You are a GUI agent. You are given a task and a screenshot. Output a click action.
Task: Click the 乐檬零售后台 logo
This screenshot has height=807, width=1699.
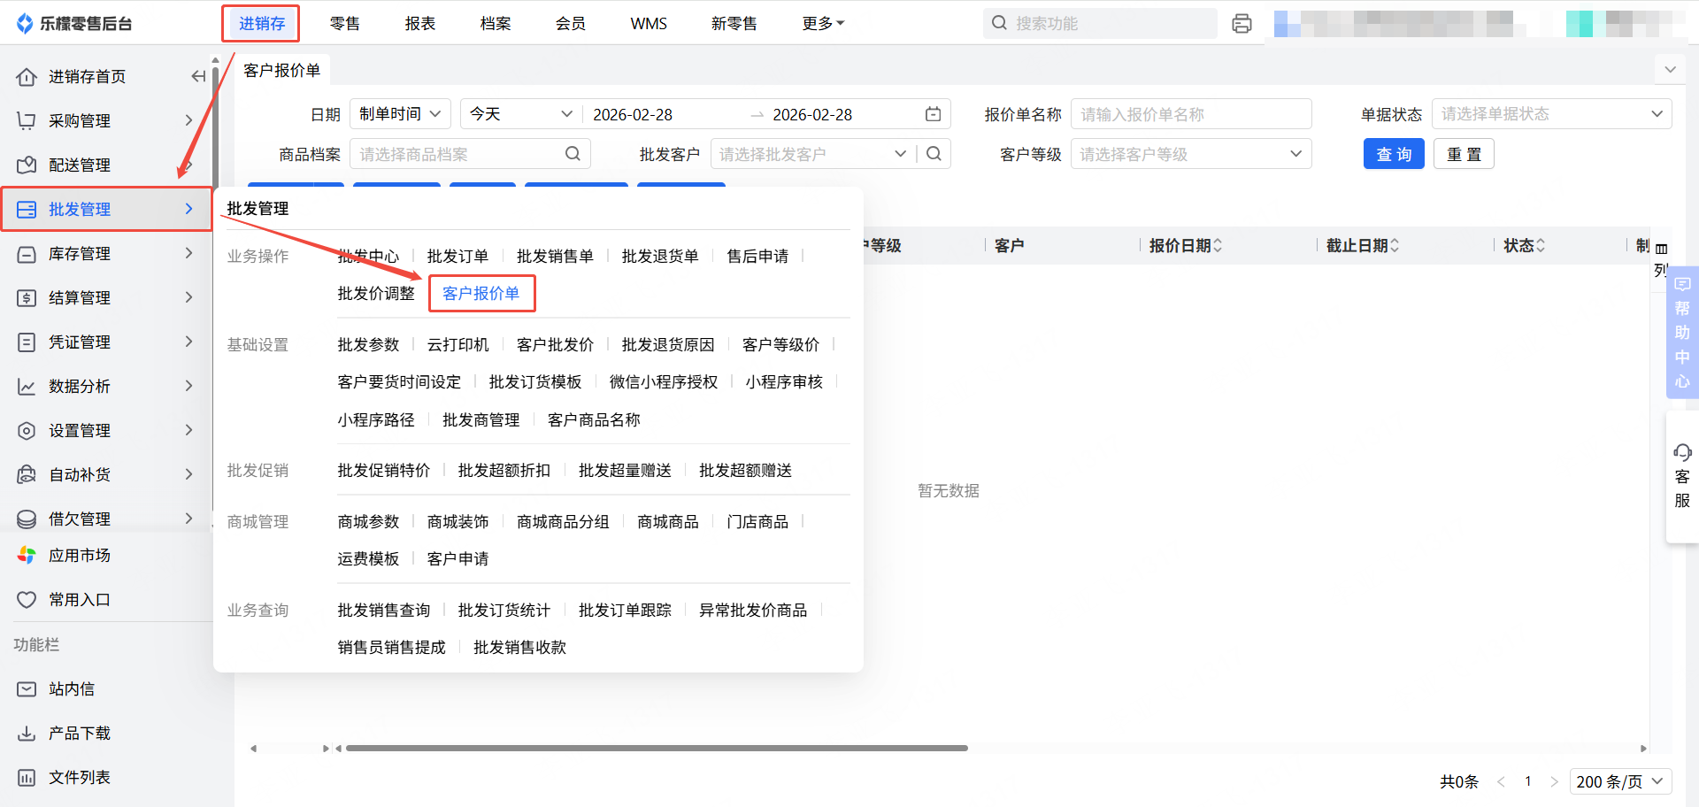[x=74, y=24]
